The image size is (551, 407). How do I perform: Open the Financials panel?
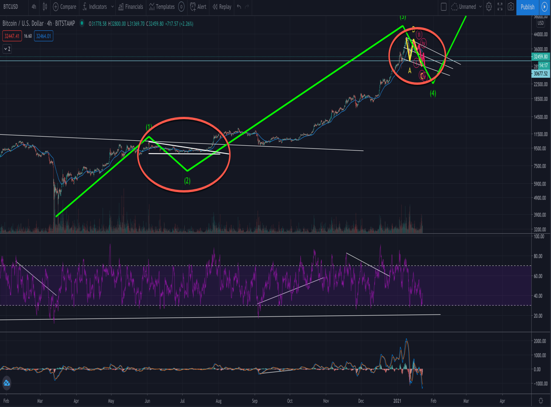130,7
